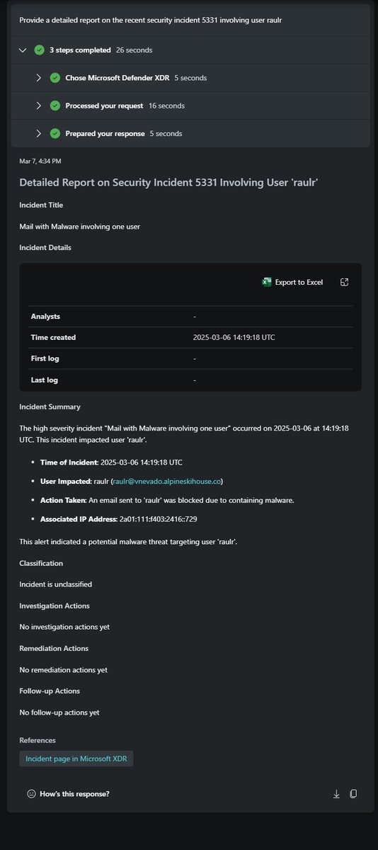378x850 pixels.
Task: Expand the Chose Microsoft Defender XDR step
Action: tap(39, 78)
